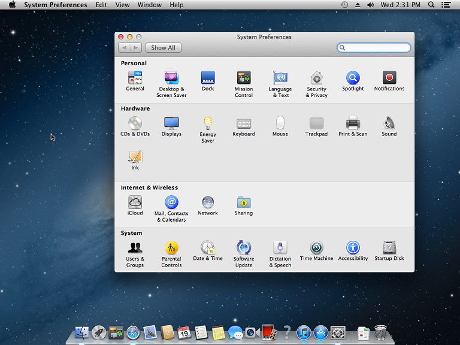This screenshot has width=460, height=345.
Task: Open Dictation & Speech settings
Action: pos(280,248)
